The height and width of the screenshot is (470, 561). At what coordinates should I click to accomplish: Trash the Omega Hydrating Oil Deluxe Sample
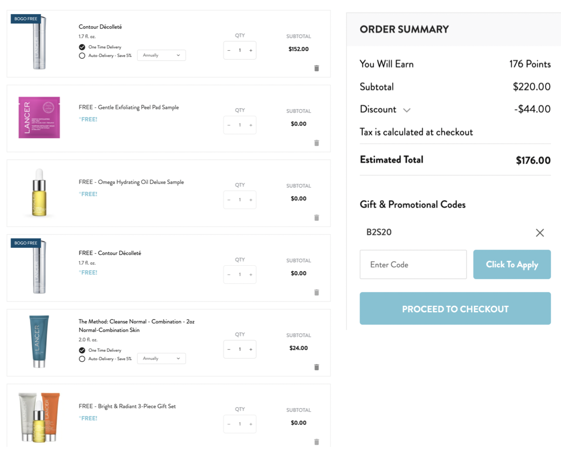tap(317, 218)
